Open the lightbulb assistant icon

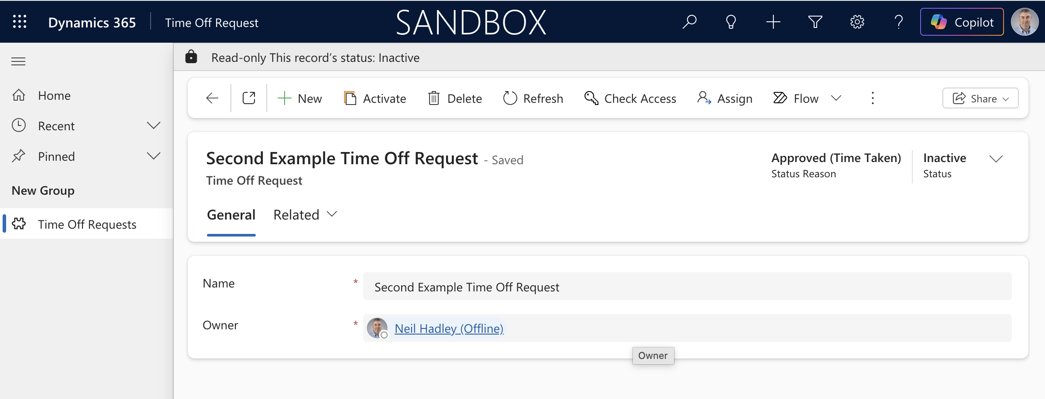coord(731,22)
